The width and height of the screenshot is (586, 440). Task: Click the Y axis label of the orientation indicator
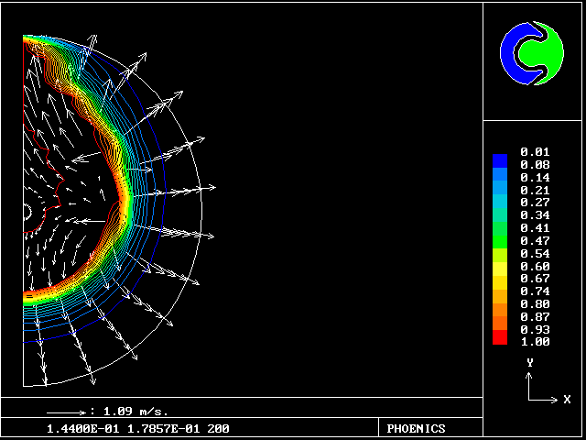[x=529, y=363]
